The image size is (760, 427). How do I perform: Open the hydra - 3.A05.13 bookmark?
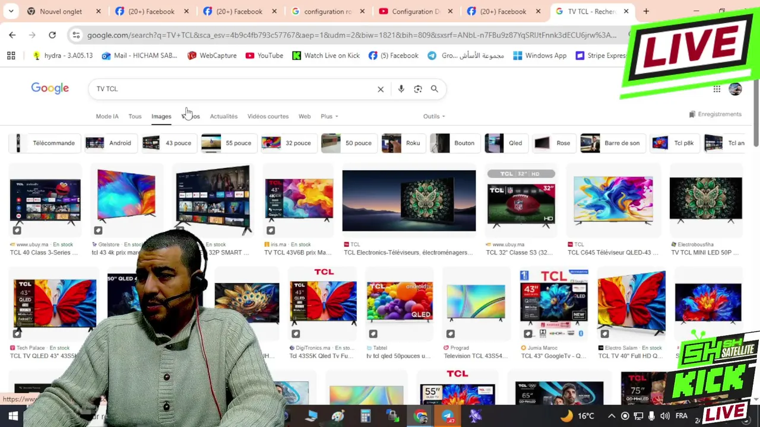63,55
